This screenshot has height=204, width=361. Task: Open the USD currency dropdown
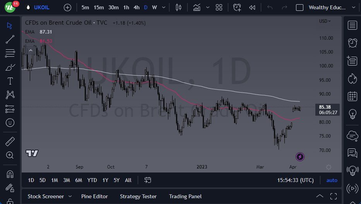[x=325, y=21]
